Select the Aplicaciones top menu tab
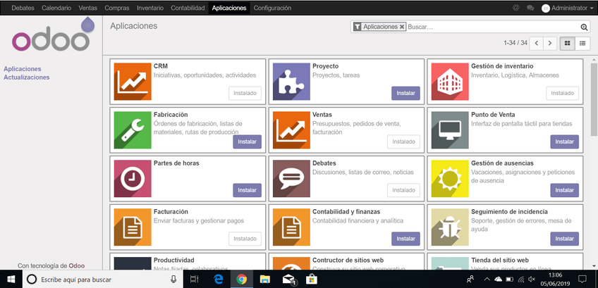The height and width of the screenshot is (288, 598). 229,8
